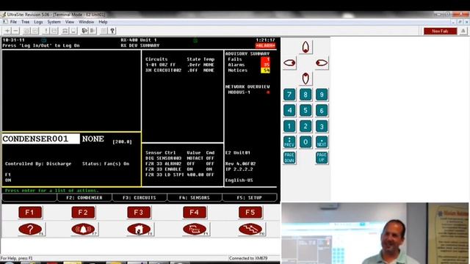The width and height of the screenshot is (470, 264).
Task: Click the red F4 function button
Action: point(195,213)
